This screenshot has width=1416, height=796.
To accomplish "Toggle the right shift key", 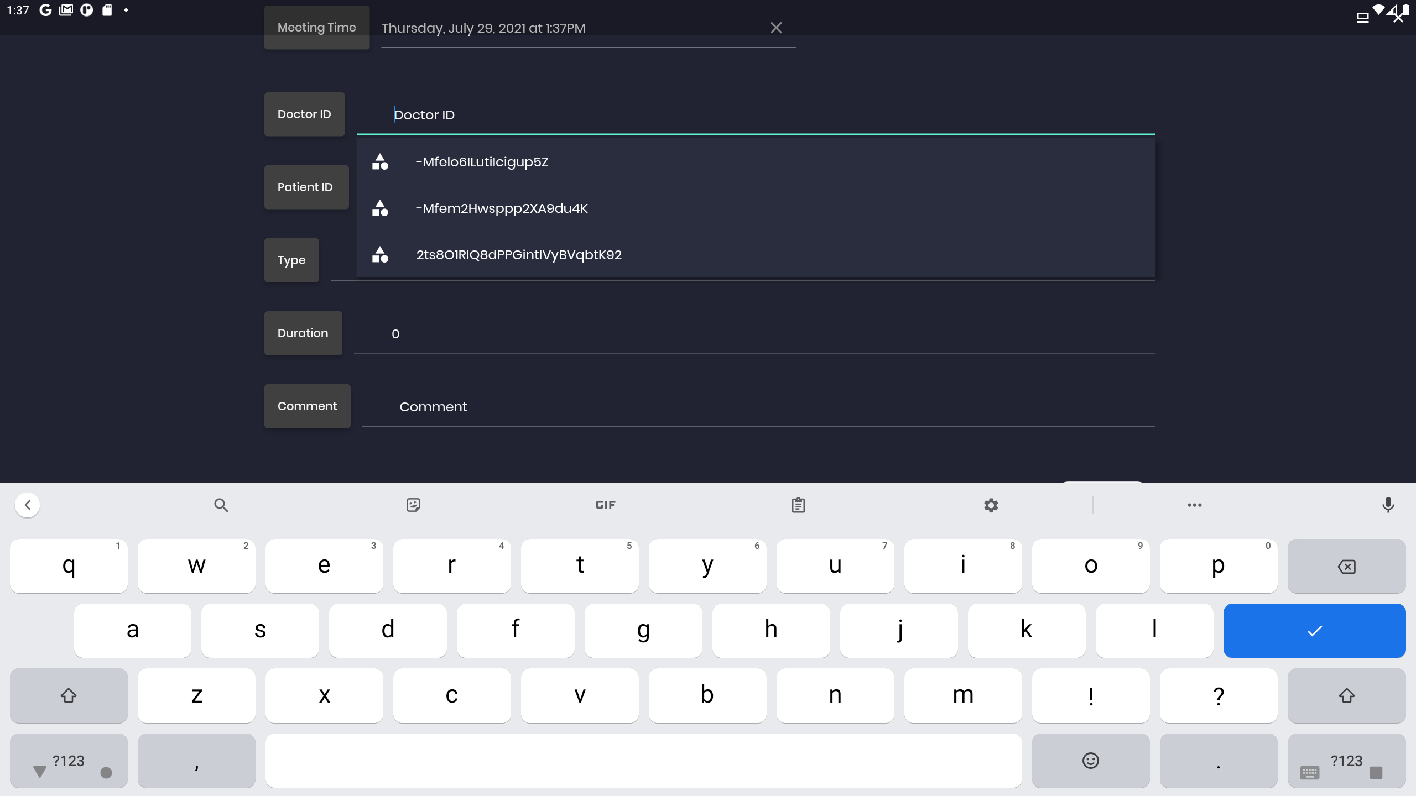I will [1346, 695].
